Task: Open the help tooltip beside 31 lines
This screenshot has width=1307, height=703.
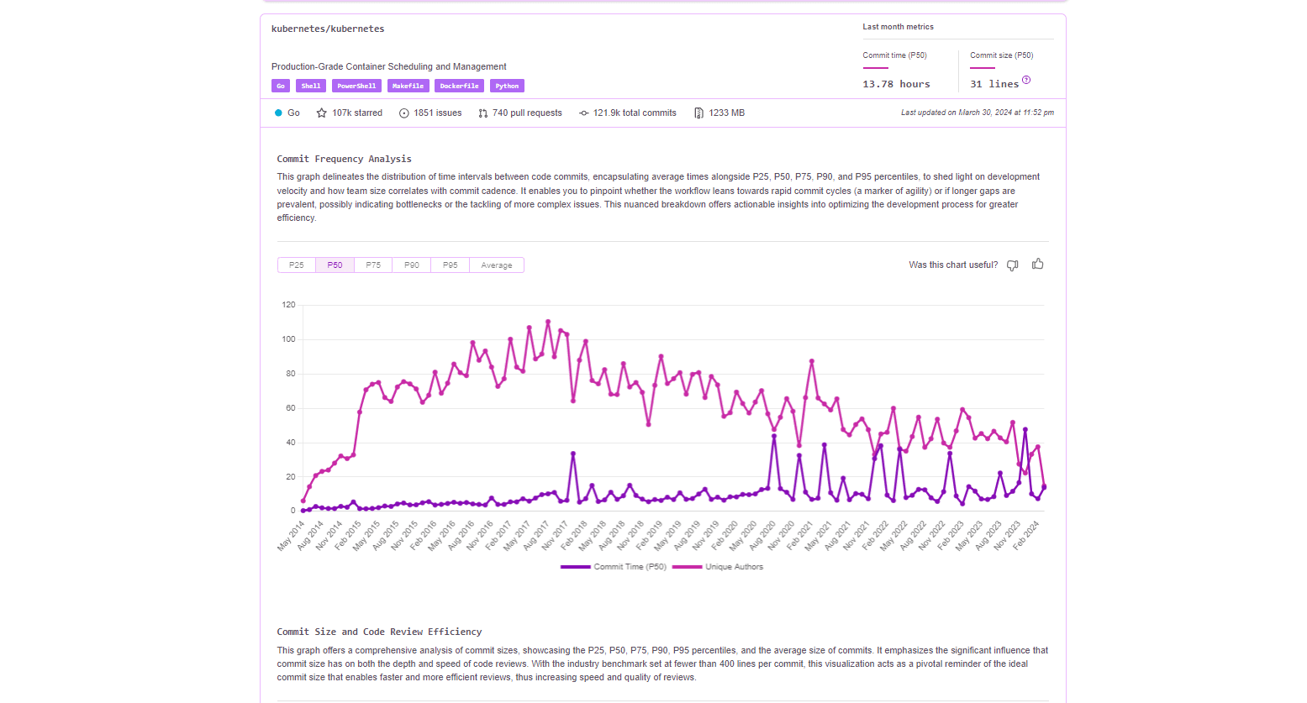Action: coord(1027,79)
